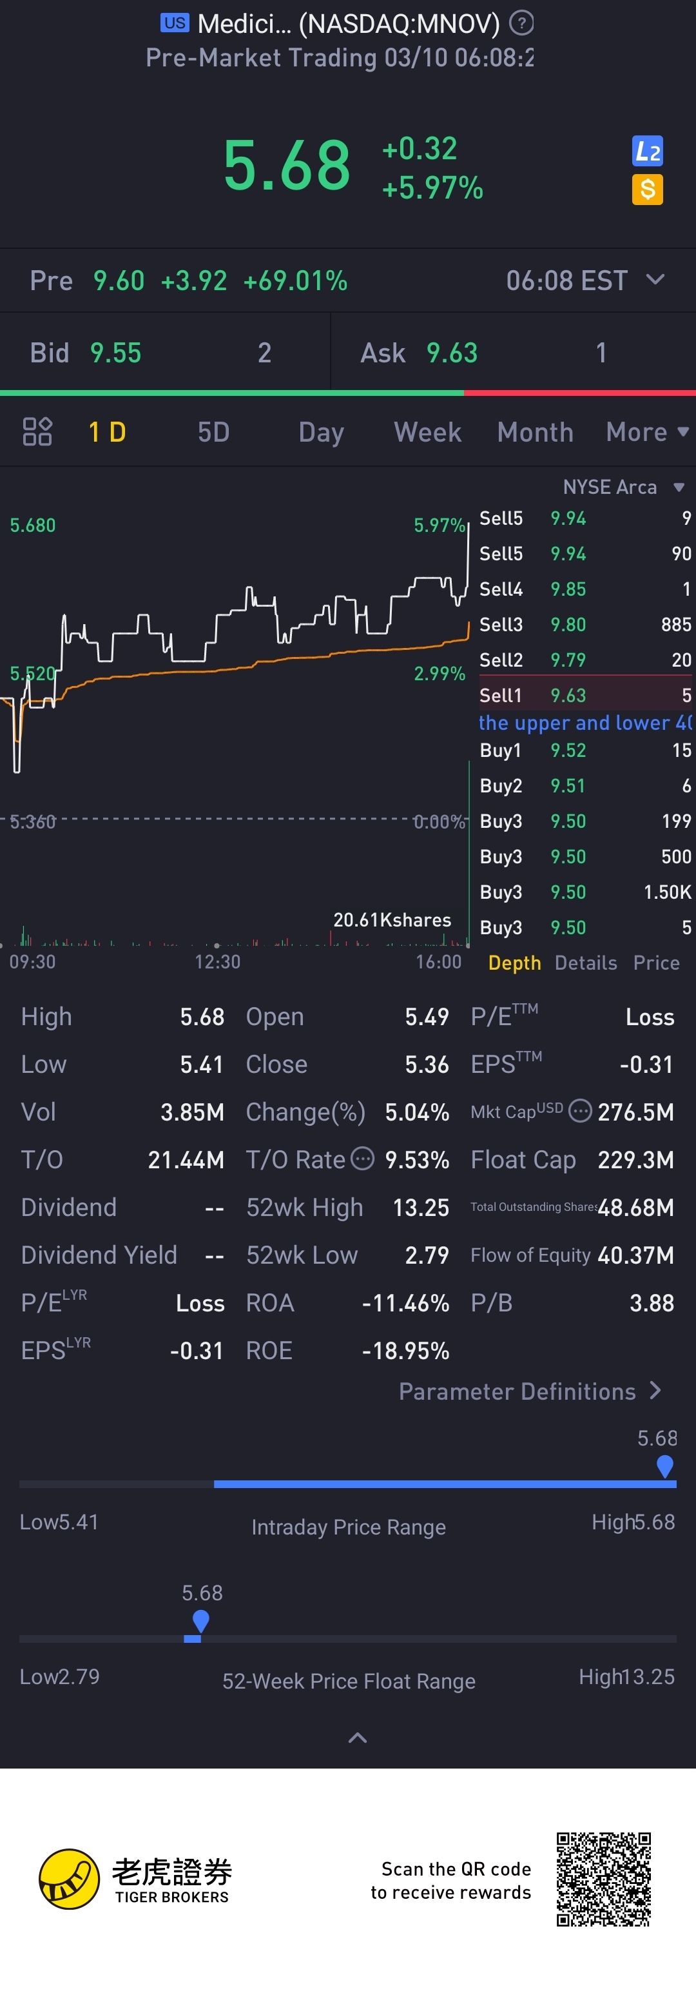This screenshot has height=1991, width=696.
Task: Tap the 52wk High value 13.25
Action: pyautogui.click(x=421, y=1207)
